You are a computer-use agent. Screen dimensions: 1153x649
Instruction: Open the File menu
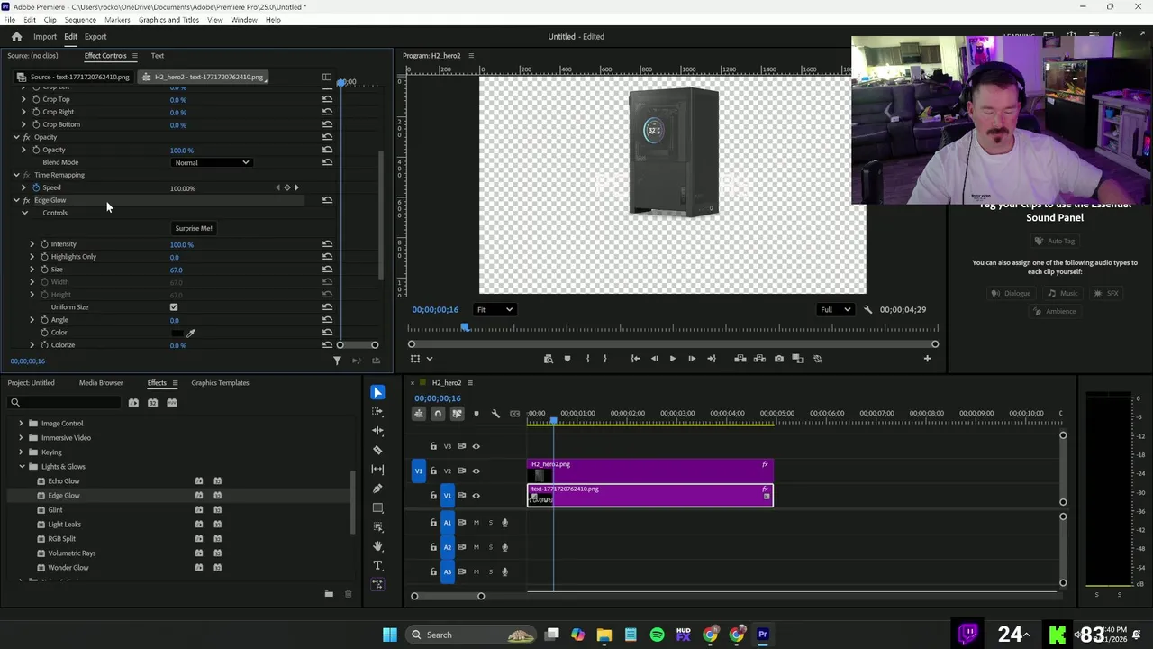pos(9,20)
